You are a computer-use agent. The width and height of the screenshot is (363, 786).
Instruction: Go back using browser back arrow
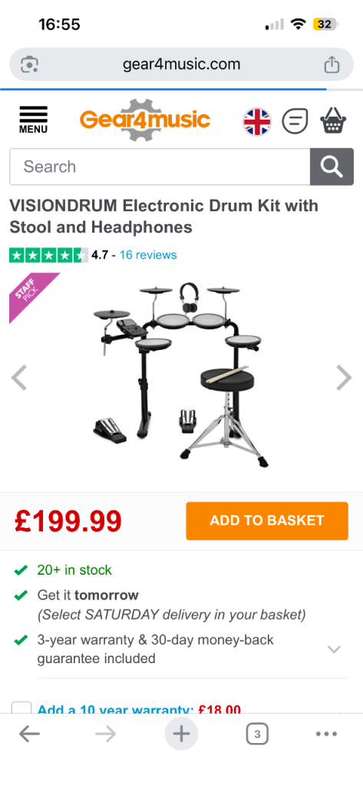tap(29, 735)
